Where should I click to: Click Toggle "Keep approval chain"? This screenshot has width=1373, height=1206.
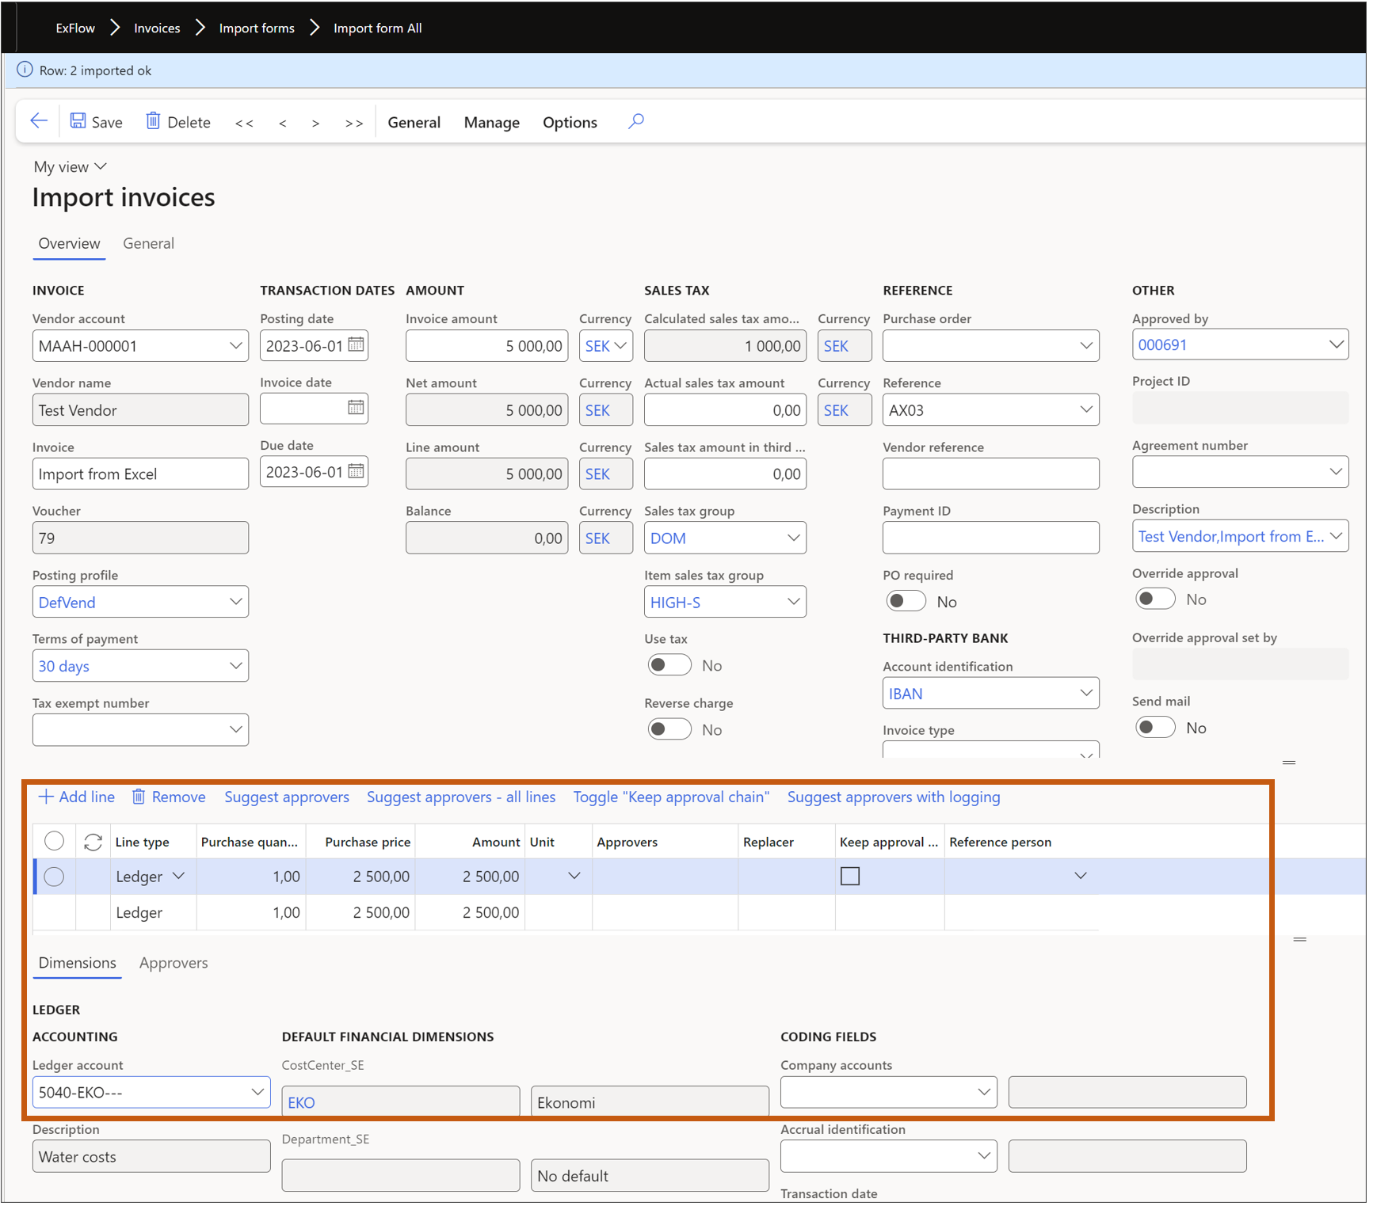pyautogui.click(x=671, y=797)
